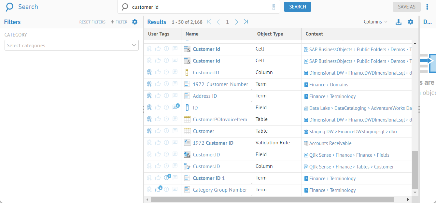Click the Name column header

pos(192,34)
